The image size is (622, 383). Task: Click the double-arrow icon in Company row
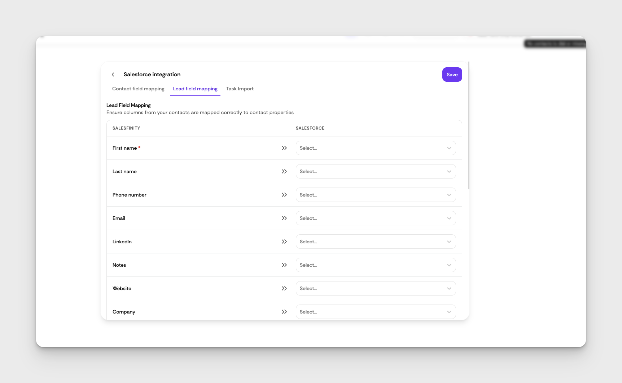[284, 312]
